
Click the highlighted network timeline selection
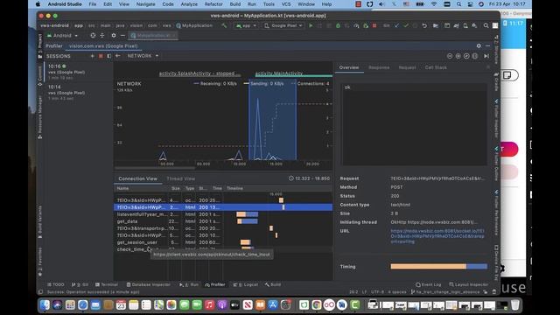272,120
